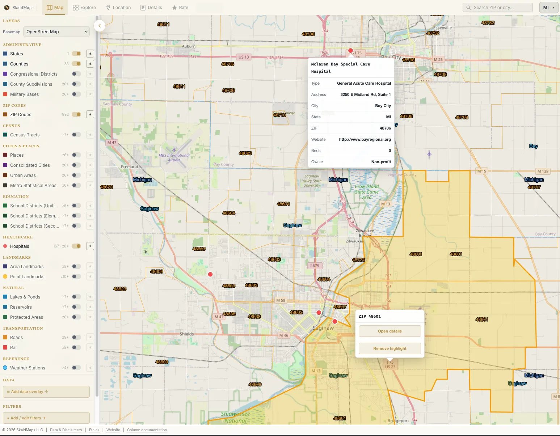
Task: Enable the Weather Stations toggle
Action: pyautogui.click(x=76, y=368)
